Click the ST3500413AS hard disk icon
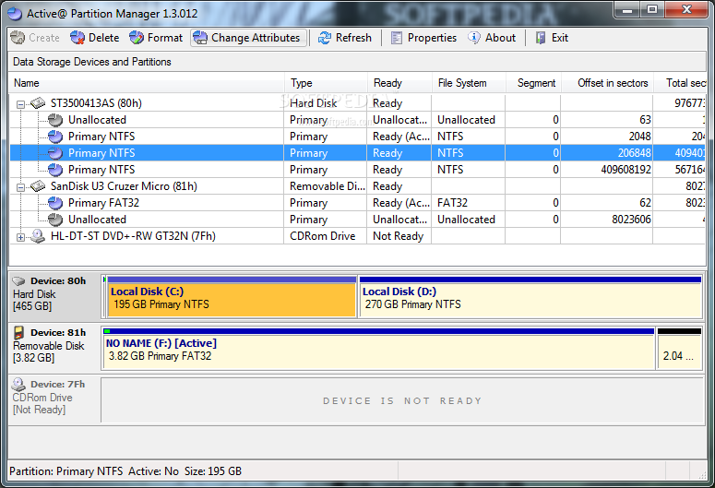The width and height of the screenshot is (715, 488). pyautogui.click(x=38, y=103)
